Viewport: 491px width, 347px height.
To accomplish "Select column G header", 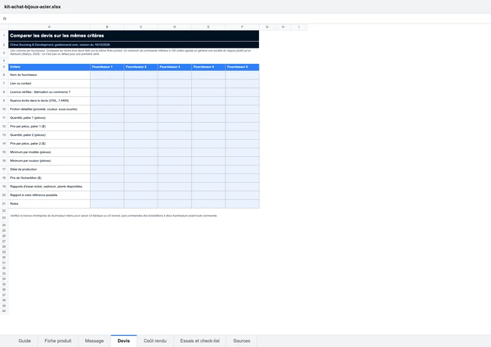I will tap(267, 27).
